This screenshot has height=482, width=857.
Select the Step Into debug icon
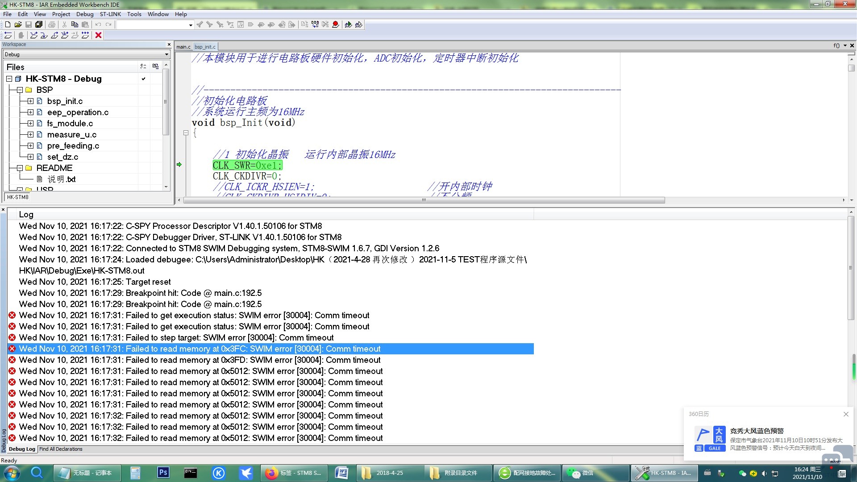tap(43, 35)
